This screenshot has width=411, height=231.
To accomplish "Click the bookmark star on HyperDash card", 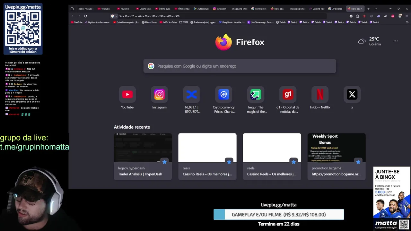I will (x=164, y=162).
